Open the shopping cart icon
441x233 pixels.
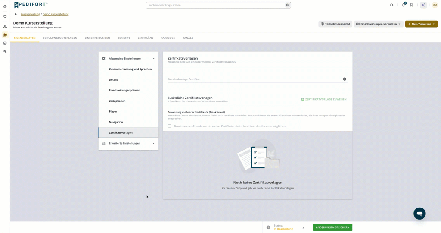[x=411, y=5]
